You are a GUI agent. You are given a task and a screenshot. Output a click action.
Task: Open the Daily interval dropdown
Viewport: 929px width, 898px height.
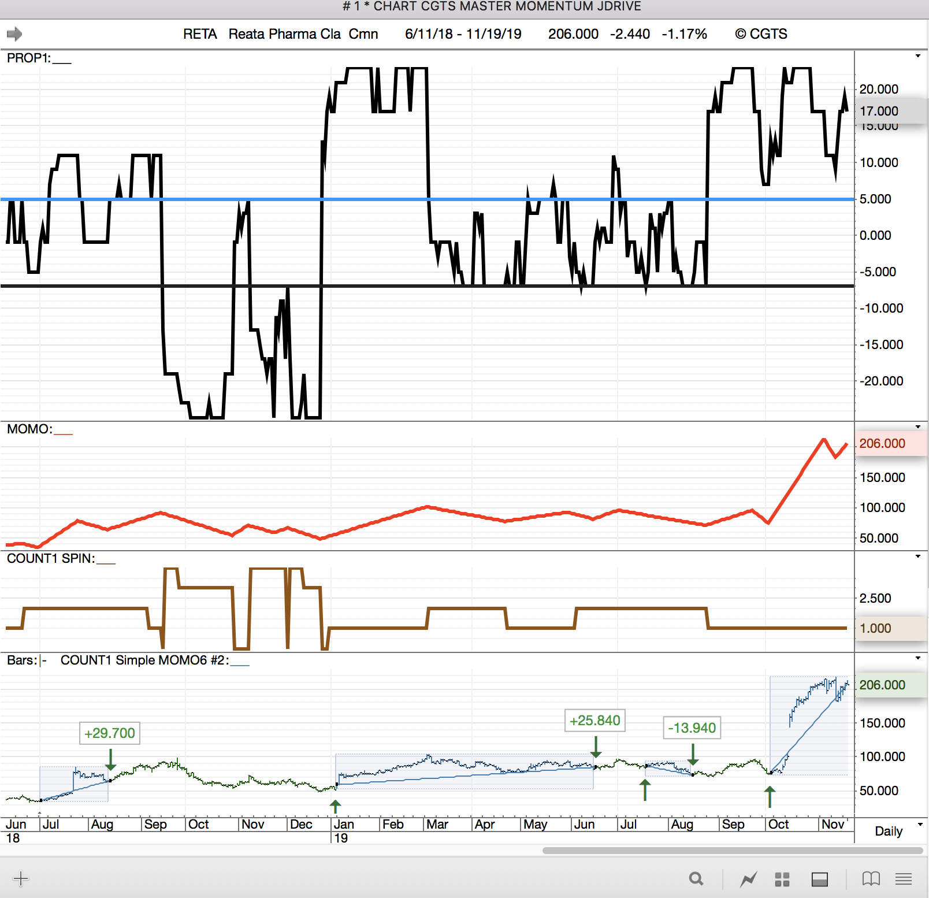tap(920, 825)
